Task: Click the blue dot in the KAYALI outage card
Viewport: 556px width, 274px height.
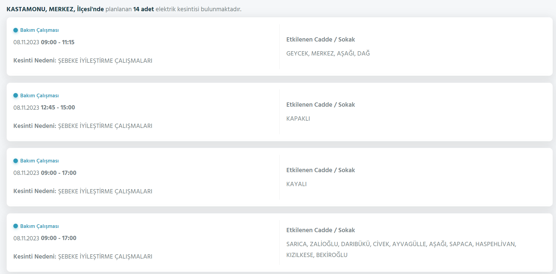Action: pos(16,161)
